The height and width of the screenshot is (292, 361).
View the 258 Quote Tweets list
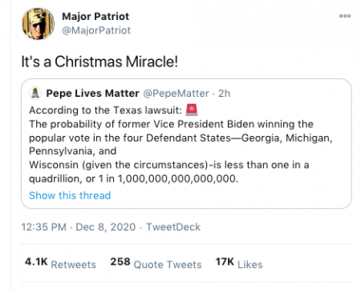156,263
